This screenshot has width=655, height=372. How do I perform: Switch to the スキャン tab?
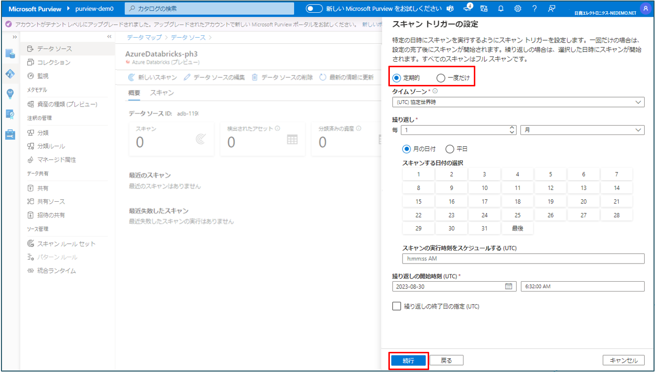tap(162, 93)
